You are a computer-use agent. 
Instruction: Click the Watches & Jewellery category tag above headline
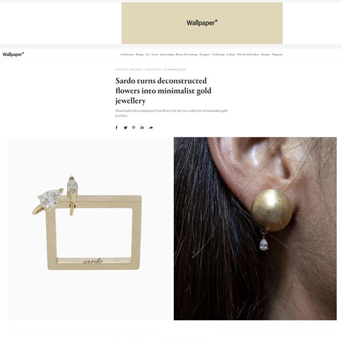[128, 70]
